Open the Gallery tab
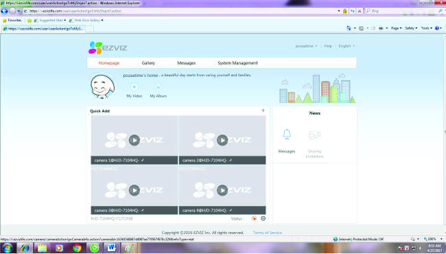446x254 pixels. pyautogui.click(x=148, y=63)
